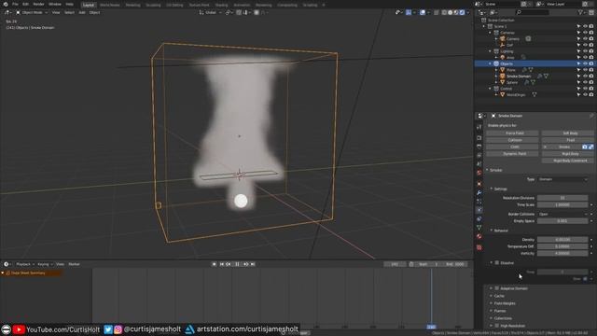Viewport: 597px width, 336px height.
Task: Jump to the timeline start frame
Action: (221, 264)
